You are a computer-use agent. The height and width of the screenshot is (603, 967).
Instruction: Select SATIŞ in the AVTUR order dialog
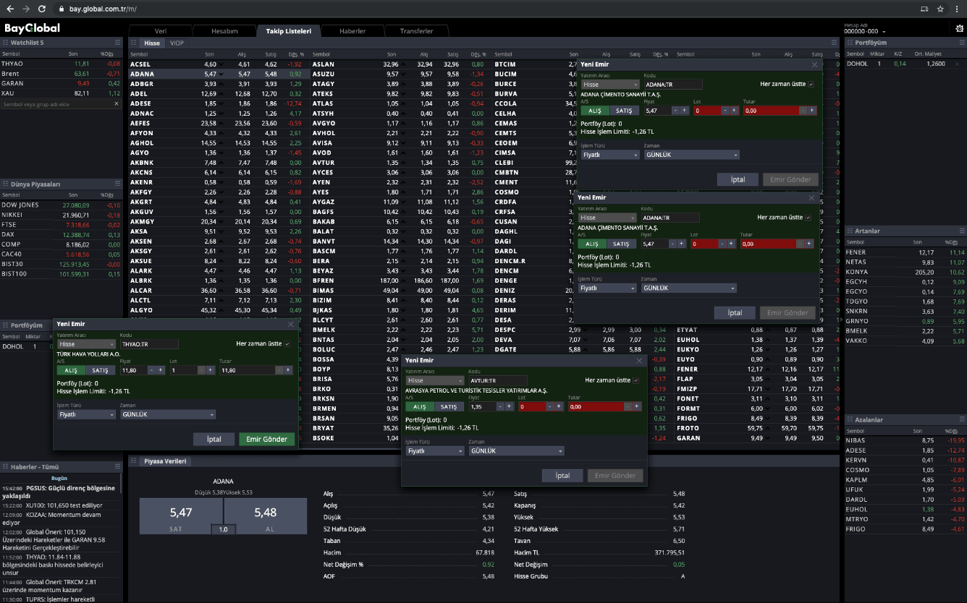pyautogui.click(x=449, y=406)
